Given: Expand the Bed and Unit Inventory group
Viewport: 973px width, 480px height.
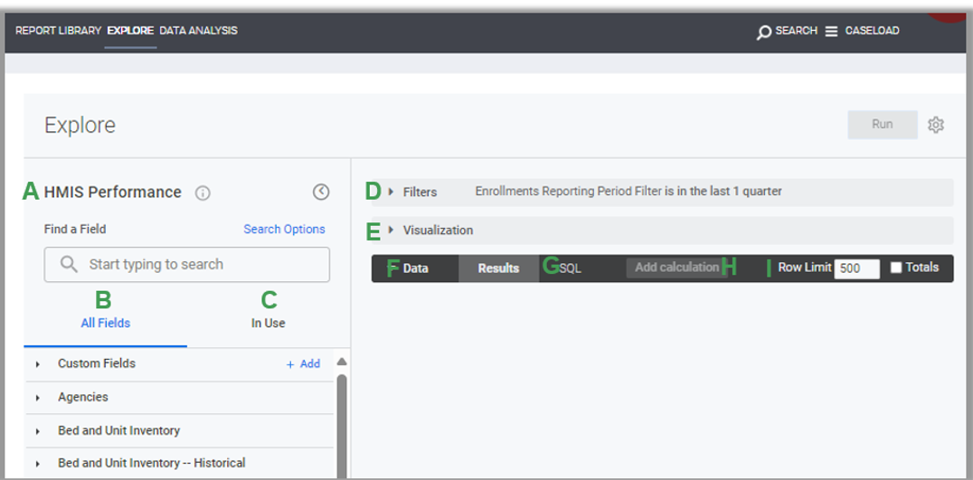Looking at the screenshot, I should (38, 431).
